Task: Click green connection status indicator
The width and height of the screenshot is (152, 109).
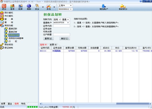Action: pos(33,107)
